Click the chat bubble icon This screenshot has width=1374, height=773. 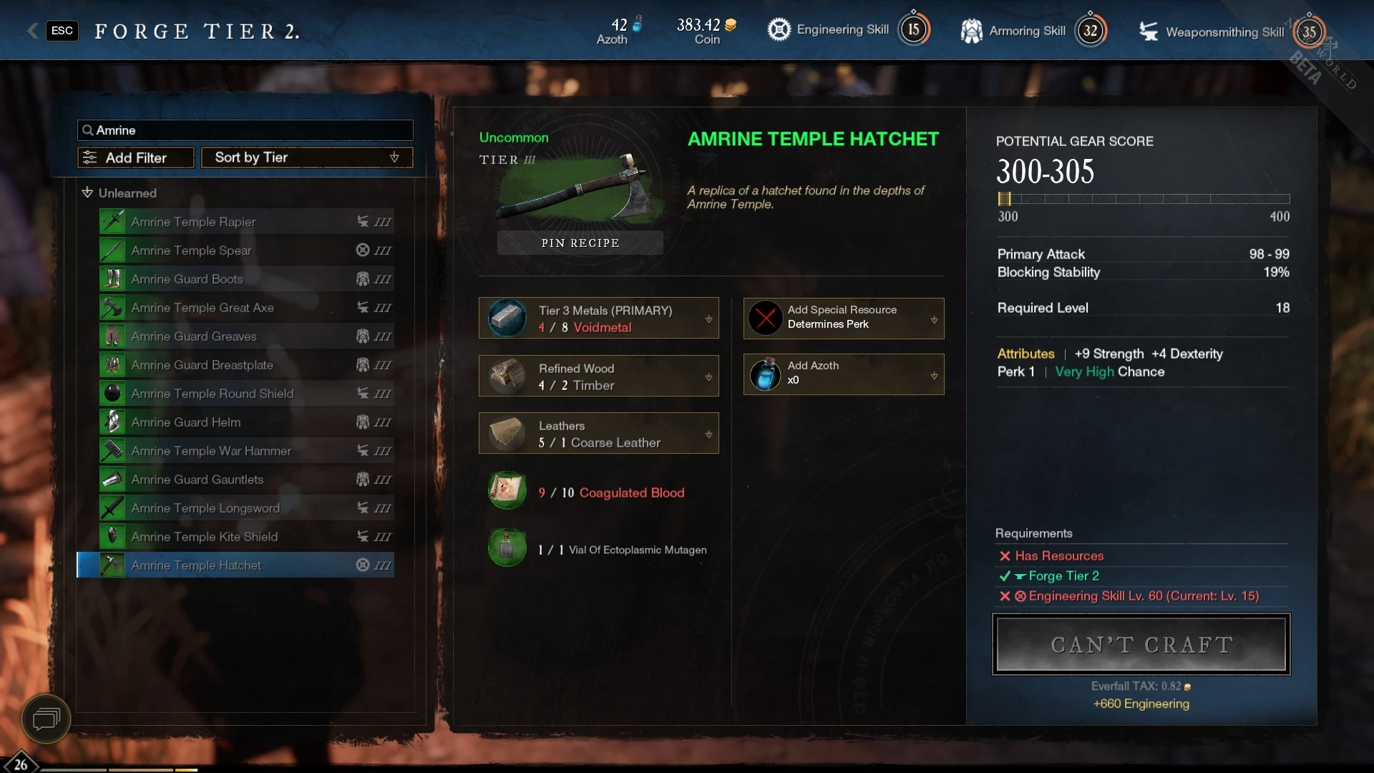(x=47, y=719)
